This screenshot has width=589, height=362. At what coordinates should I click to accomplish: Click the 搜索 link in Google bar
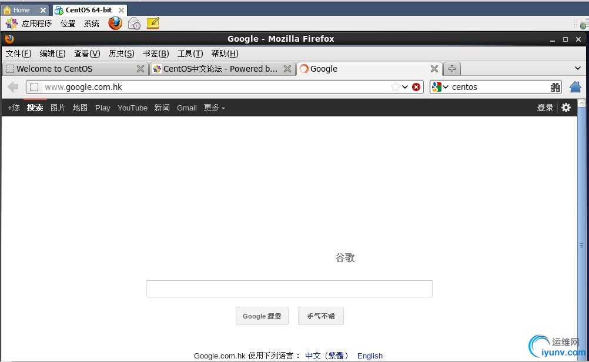(x=35, y=108)
